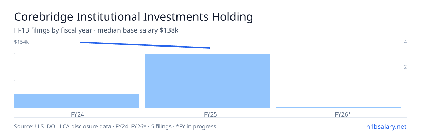Click the blue median salary trend line

point(145,45)
